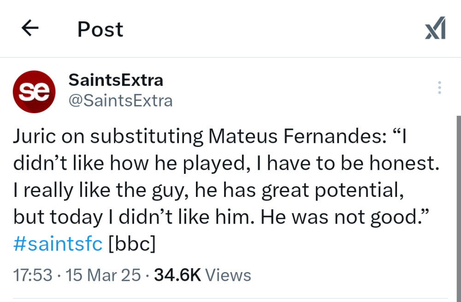Click the 17:53 post timestamp

coord(33,275)
